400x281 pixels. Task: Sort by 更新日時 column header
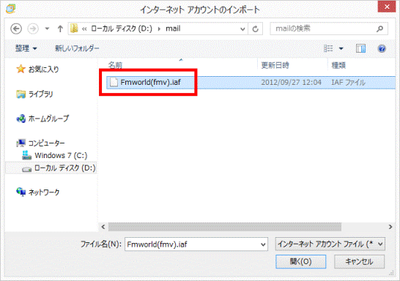[275, 65]
